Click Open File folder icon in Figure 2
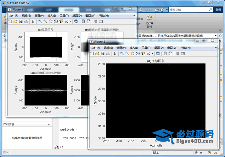Screen dimensions: 225x157 tap(98, 54)
